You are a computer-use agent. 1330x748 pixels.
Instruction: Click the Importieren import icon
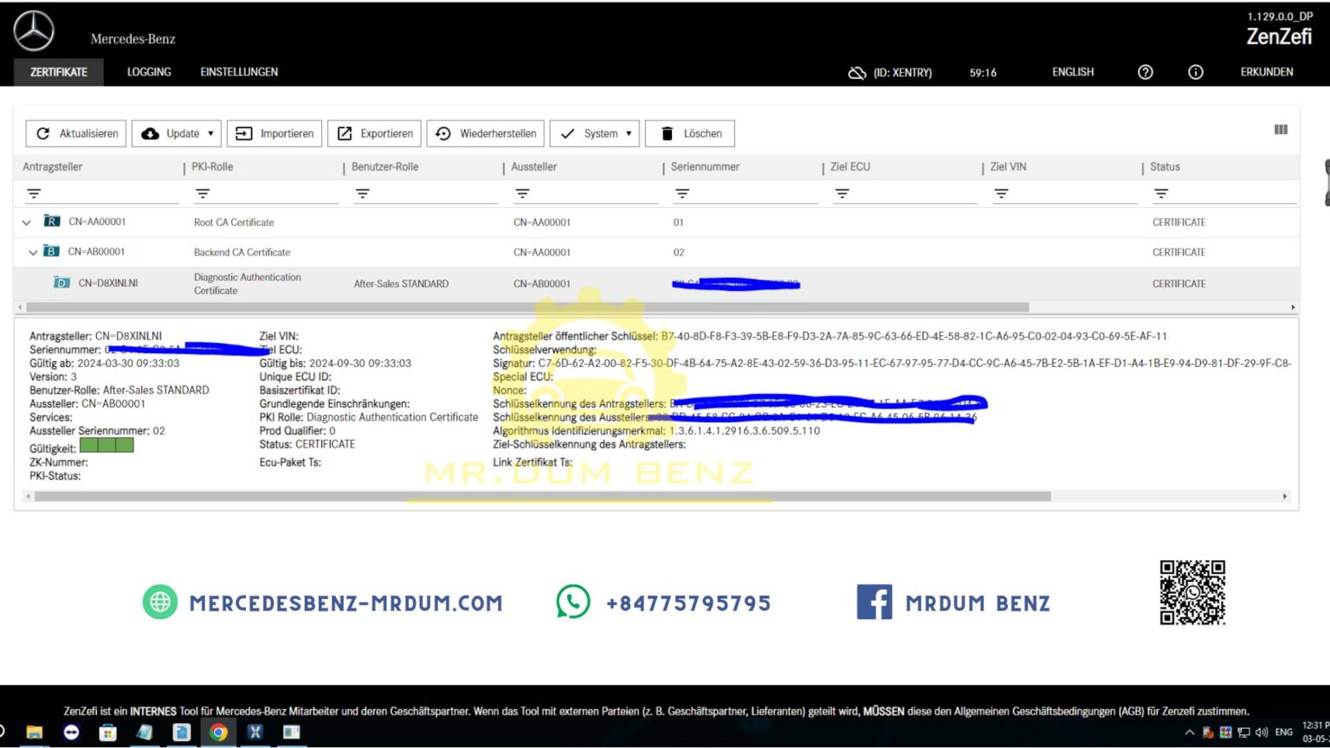[x=243, y=132]
